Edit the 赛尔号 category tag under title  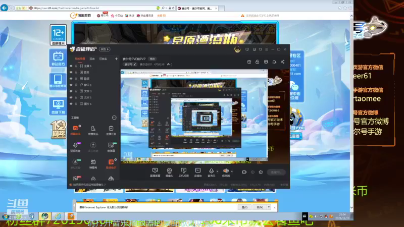click(x=130, y=65)
